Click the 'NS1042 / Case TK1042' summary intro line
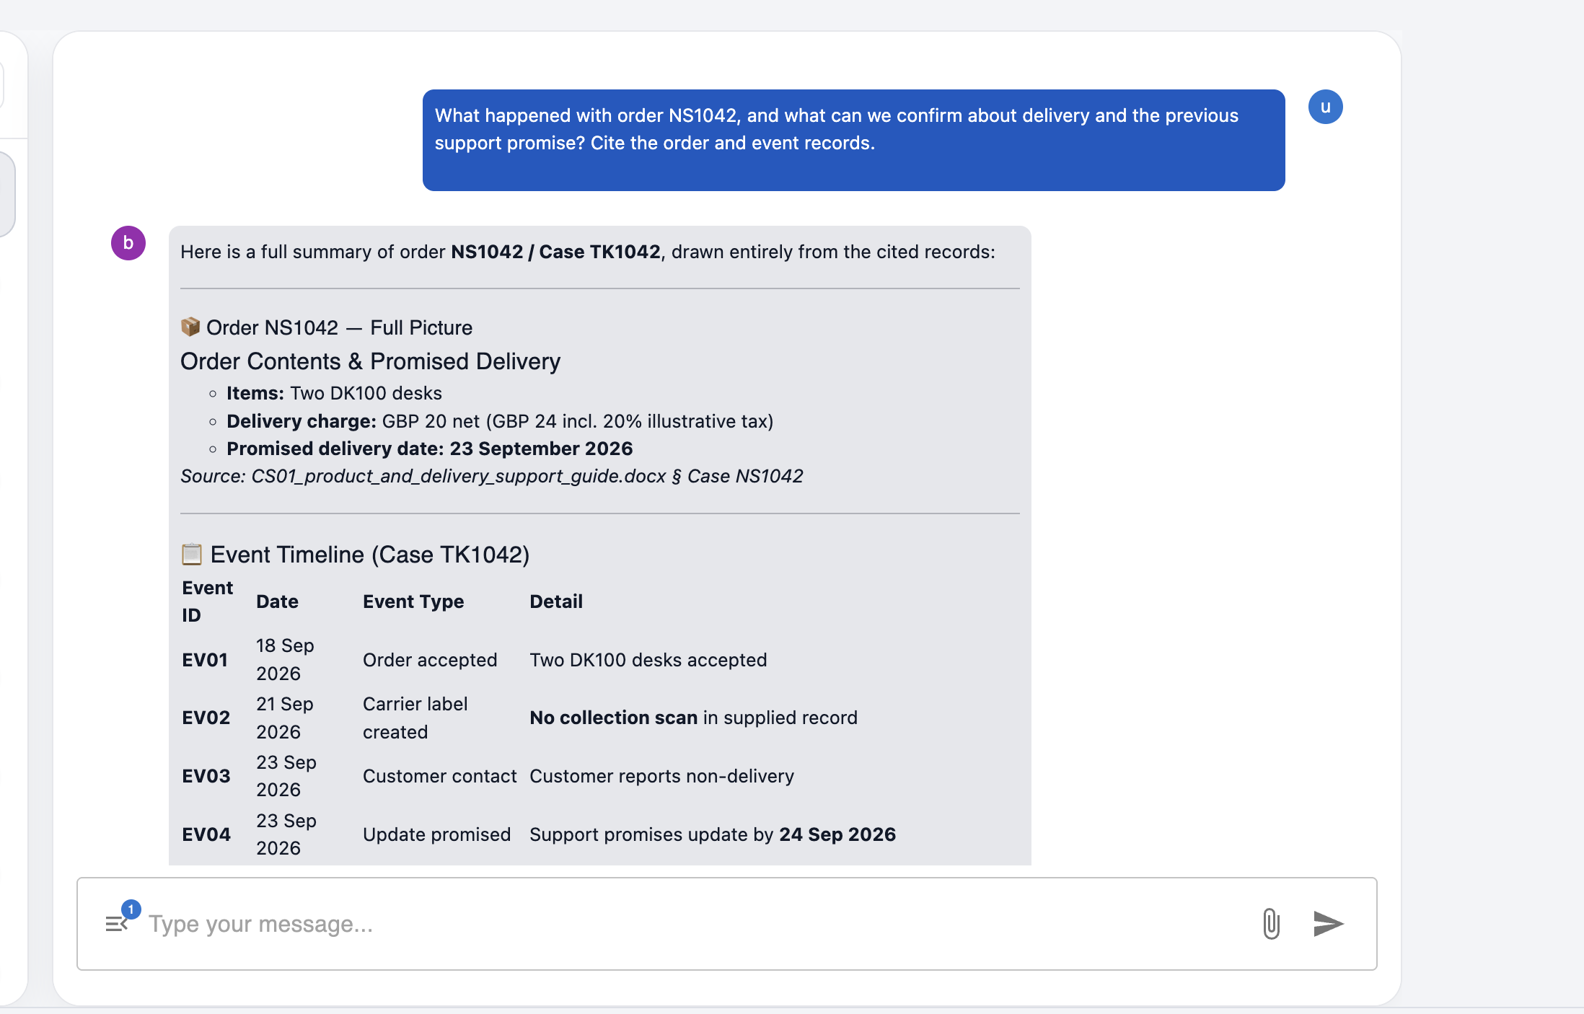This screenshot has width=1584, height=1014. [x=588, y=252]
